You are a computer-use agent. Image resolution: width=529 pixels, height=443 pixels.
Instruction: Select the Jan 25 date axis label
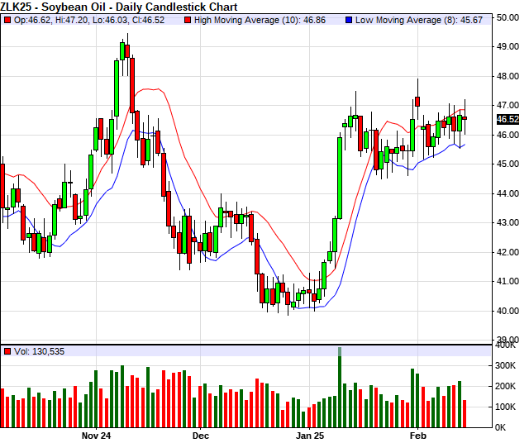311,435
